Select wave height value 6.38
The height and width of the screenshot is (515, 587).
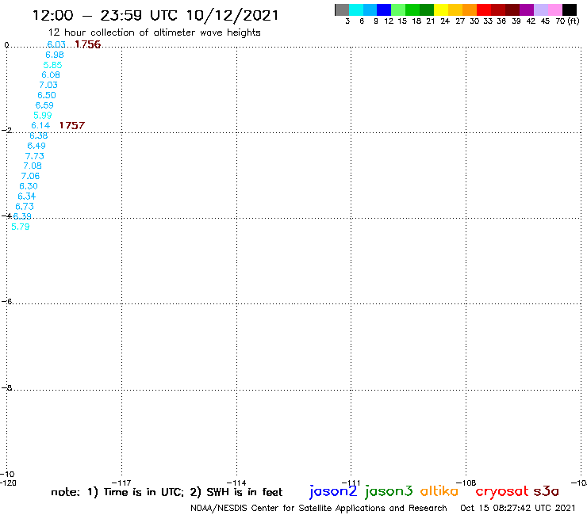(39, 135)
